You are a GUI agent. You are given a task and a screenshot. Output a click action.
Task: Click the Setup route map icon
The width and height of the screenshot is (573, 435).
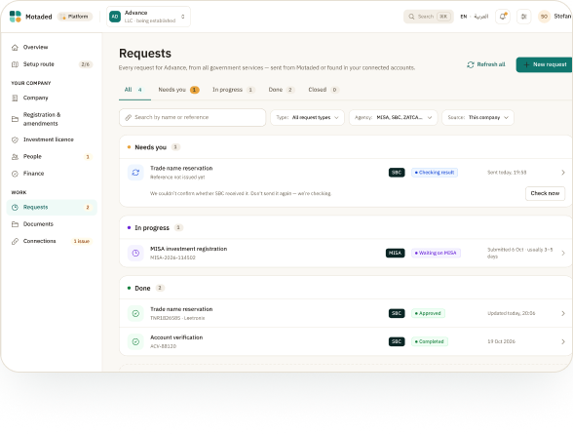pos(15,64)
